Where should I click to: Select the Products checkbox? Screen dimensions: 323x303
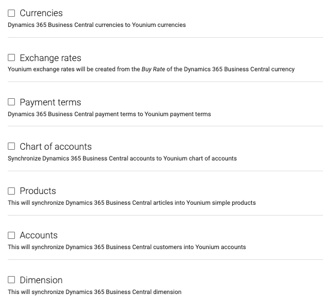11,191
